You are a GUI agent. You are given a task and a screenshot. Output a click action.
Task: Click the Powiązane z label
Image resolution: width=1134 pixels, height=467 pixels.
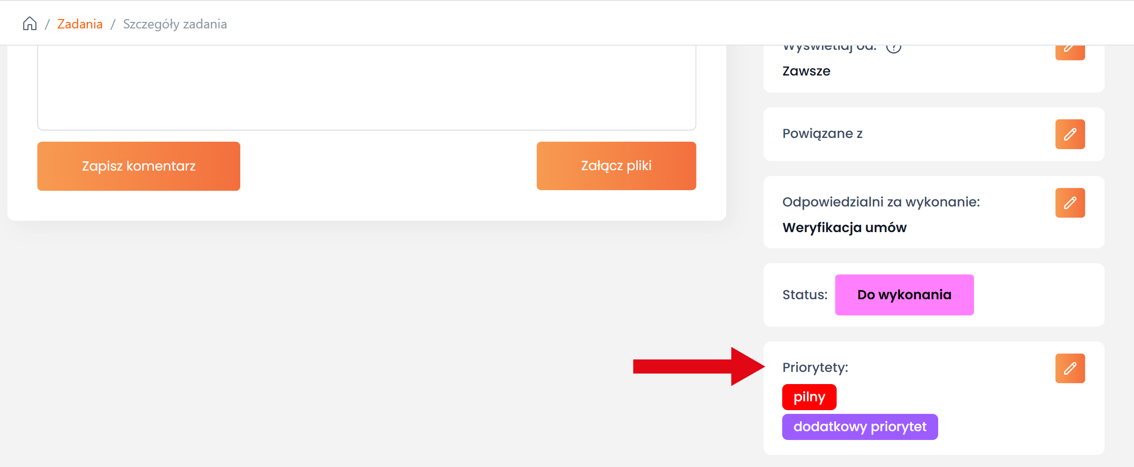pyautogui.click(x=822, y=134)
